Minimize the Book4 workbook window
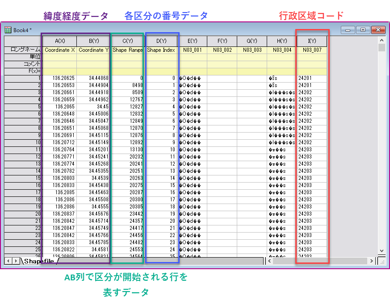This screenshot has height=304, width=390. pos(348,30)
